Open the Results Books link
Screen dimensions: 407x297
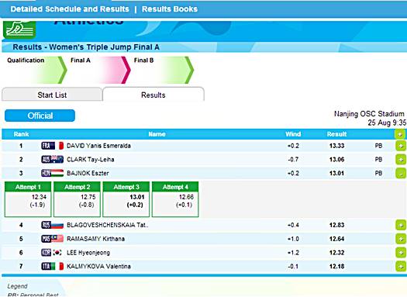(x=170, y=9)
